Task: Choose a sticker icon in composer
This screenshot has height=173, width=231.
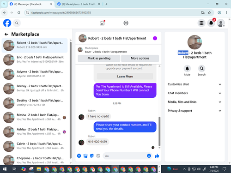Action: 92,156
